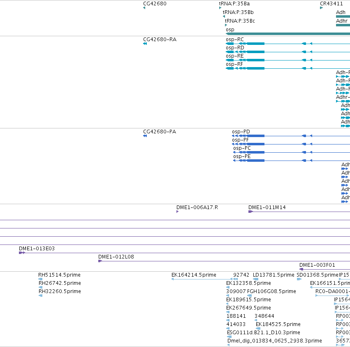Open the SD01368.5prime EST label
The height and width of the screenshot is (347, 350).
coord(318,275)
